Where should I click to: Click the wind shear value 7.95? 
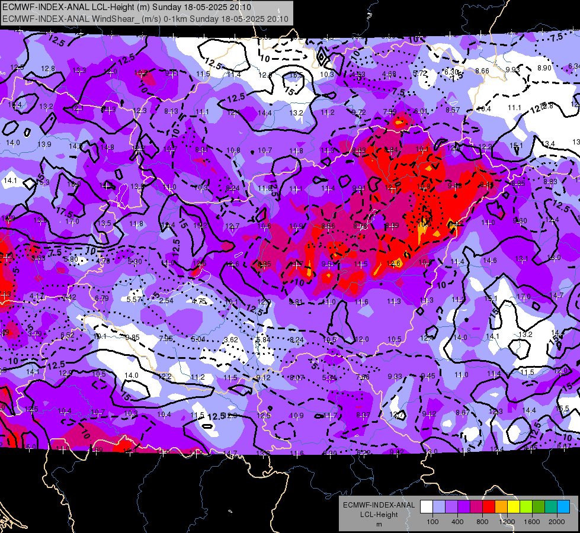(166, 338)
